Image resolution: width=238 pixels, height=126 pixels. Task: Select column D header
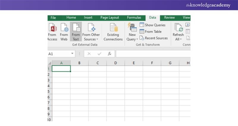tap(116, 63)
